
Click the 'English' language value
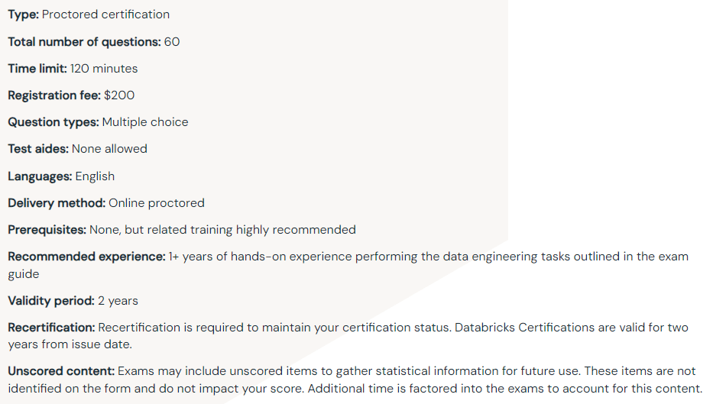tap(95, 176)
